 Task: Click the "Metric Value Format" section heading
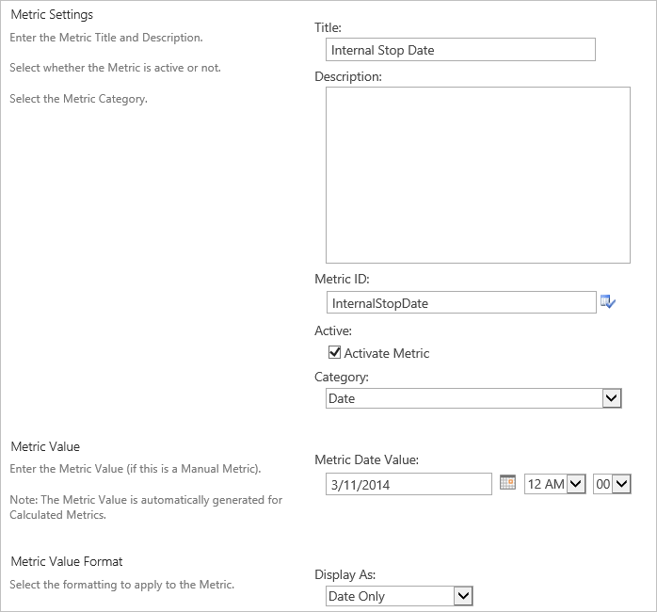point(67,561)
